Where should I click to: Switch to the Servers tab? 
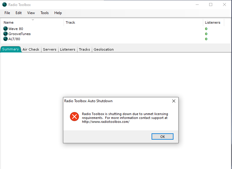point(50,49)
